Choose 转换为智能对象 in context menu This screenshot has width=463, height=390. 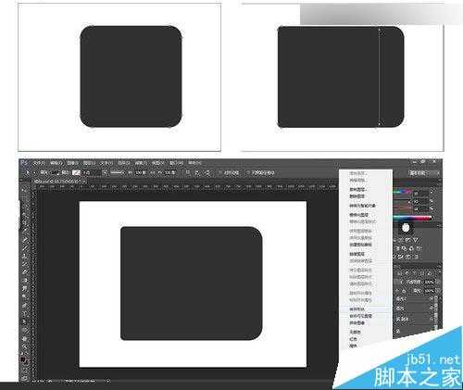coord(362,206)
